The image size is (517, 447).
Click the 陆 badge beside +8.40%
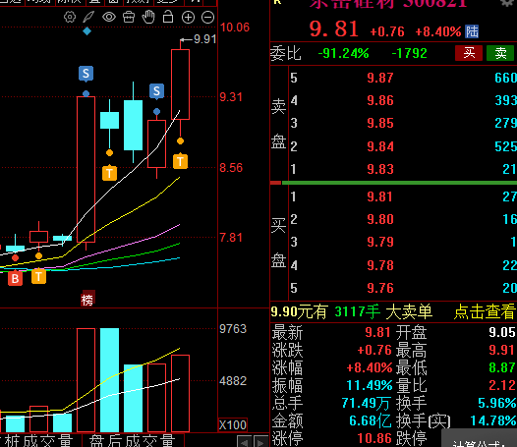[472, 31]
